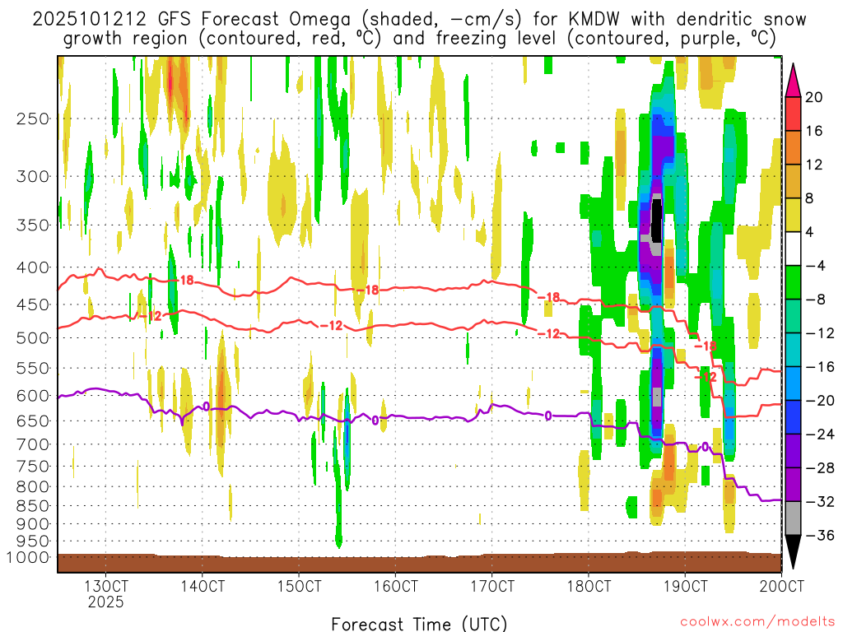Click the 140CT time axis label

tap(203, 586)
